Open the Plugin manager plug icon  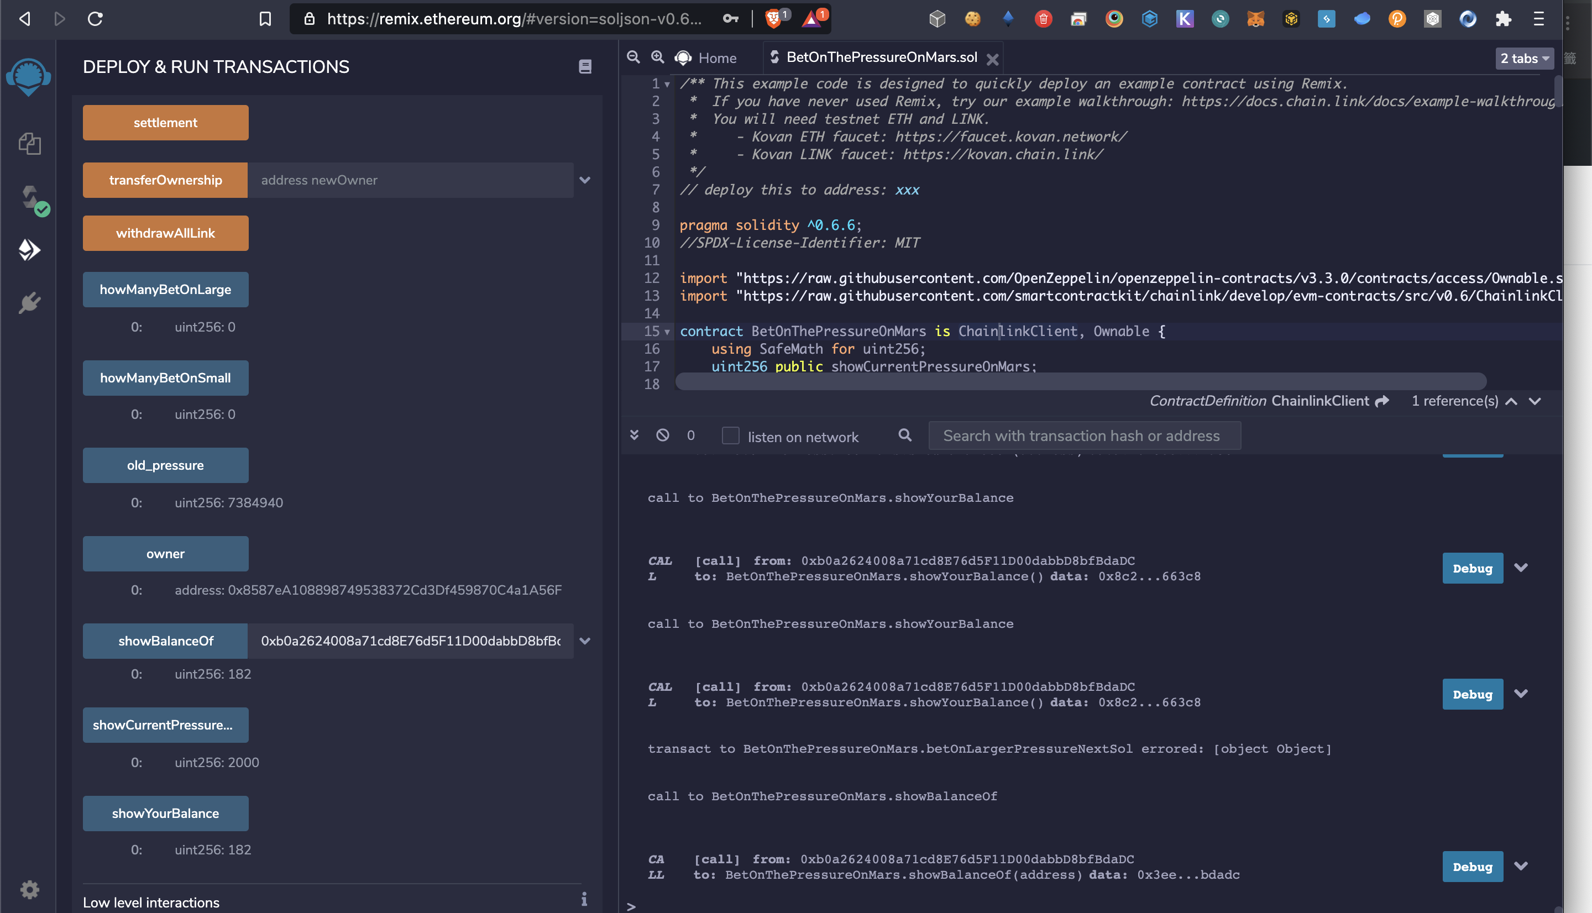coord(29,303)
